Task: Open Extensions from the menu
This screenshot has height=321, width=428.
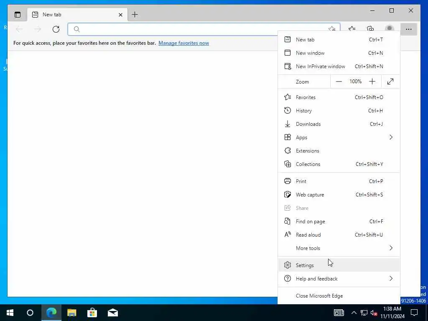Action: [339, 150]
